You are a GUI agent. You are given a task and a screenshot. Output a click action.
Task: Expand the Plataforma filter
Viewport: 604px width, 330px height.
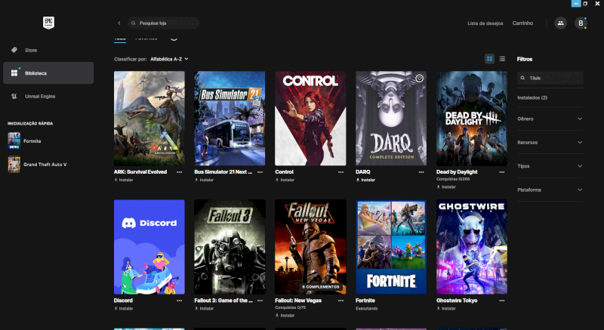tap(579, 190)
